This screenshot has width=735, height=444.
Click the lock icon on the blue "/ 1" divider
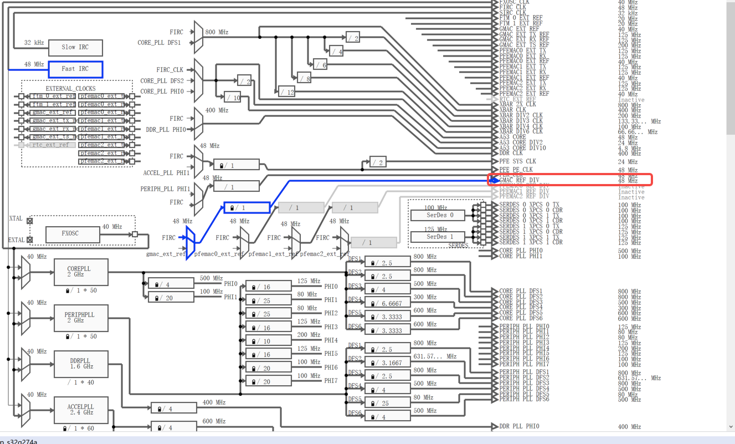(231, 207)
